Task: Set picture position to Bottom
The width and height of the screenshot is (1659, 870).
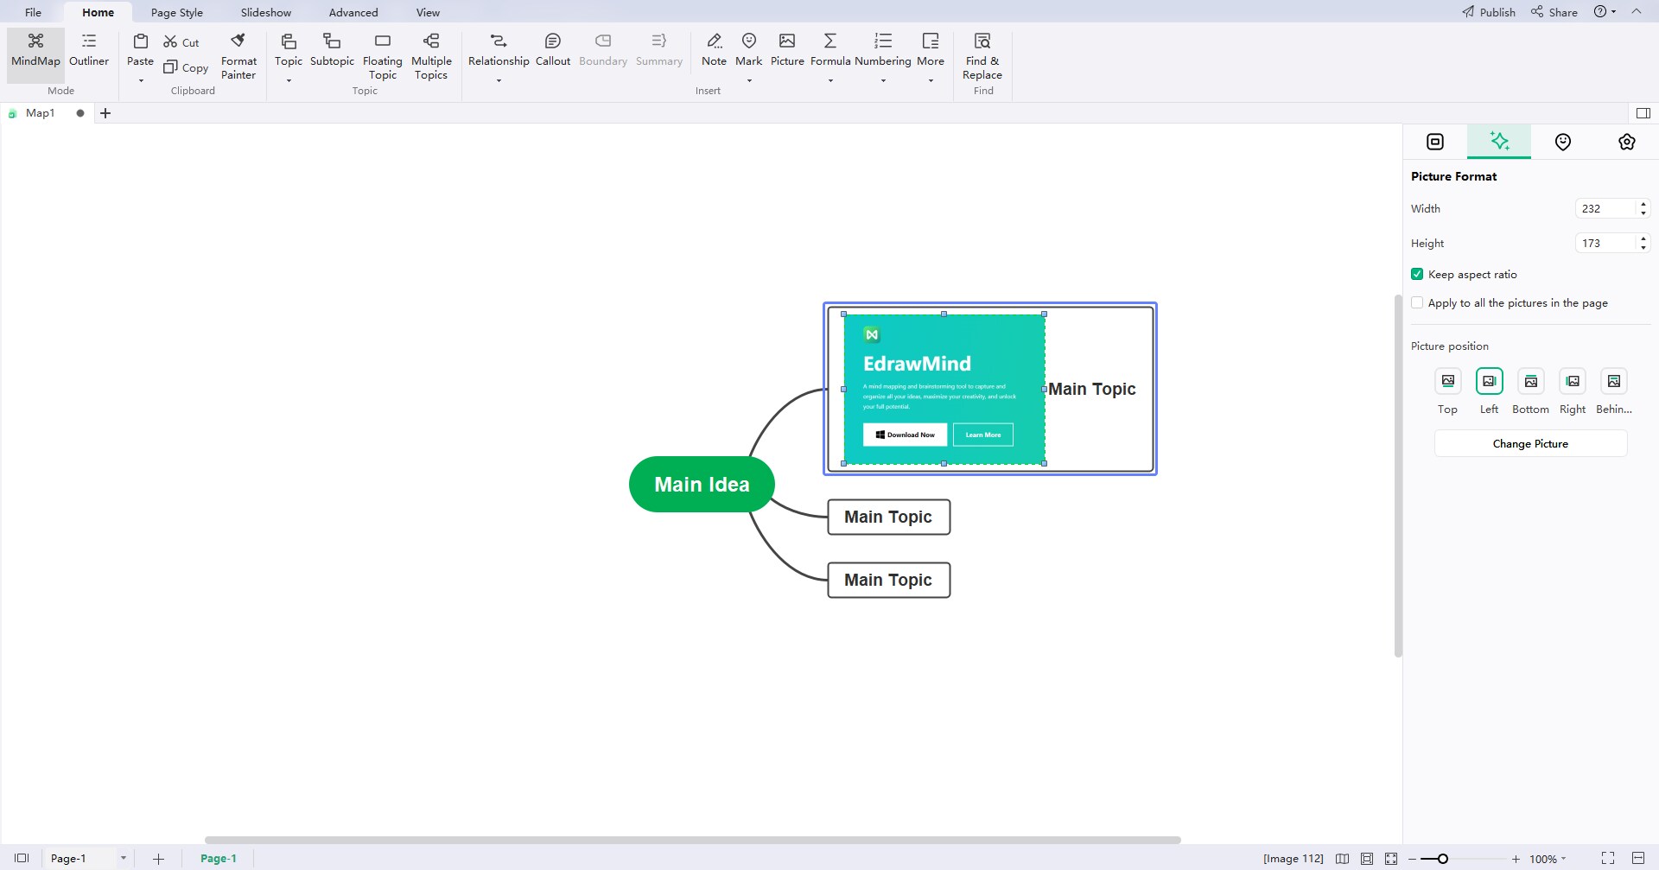Action: [1531, 381]
